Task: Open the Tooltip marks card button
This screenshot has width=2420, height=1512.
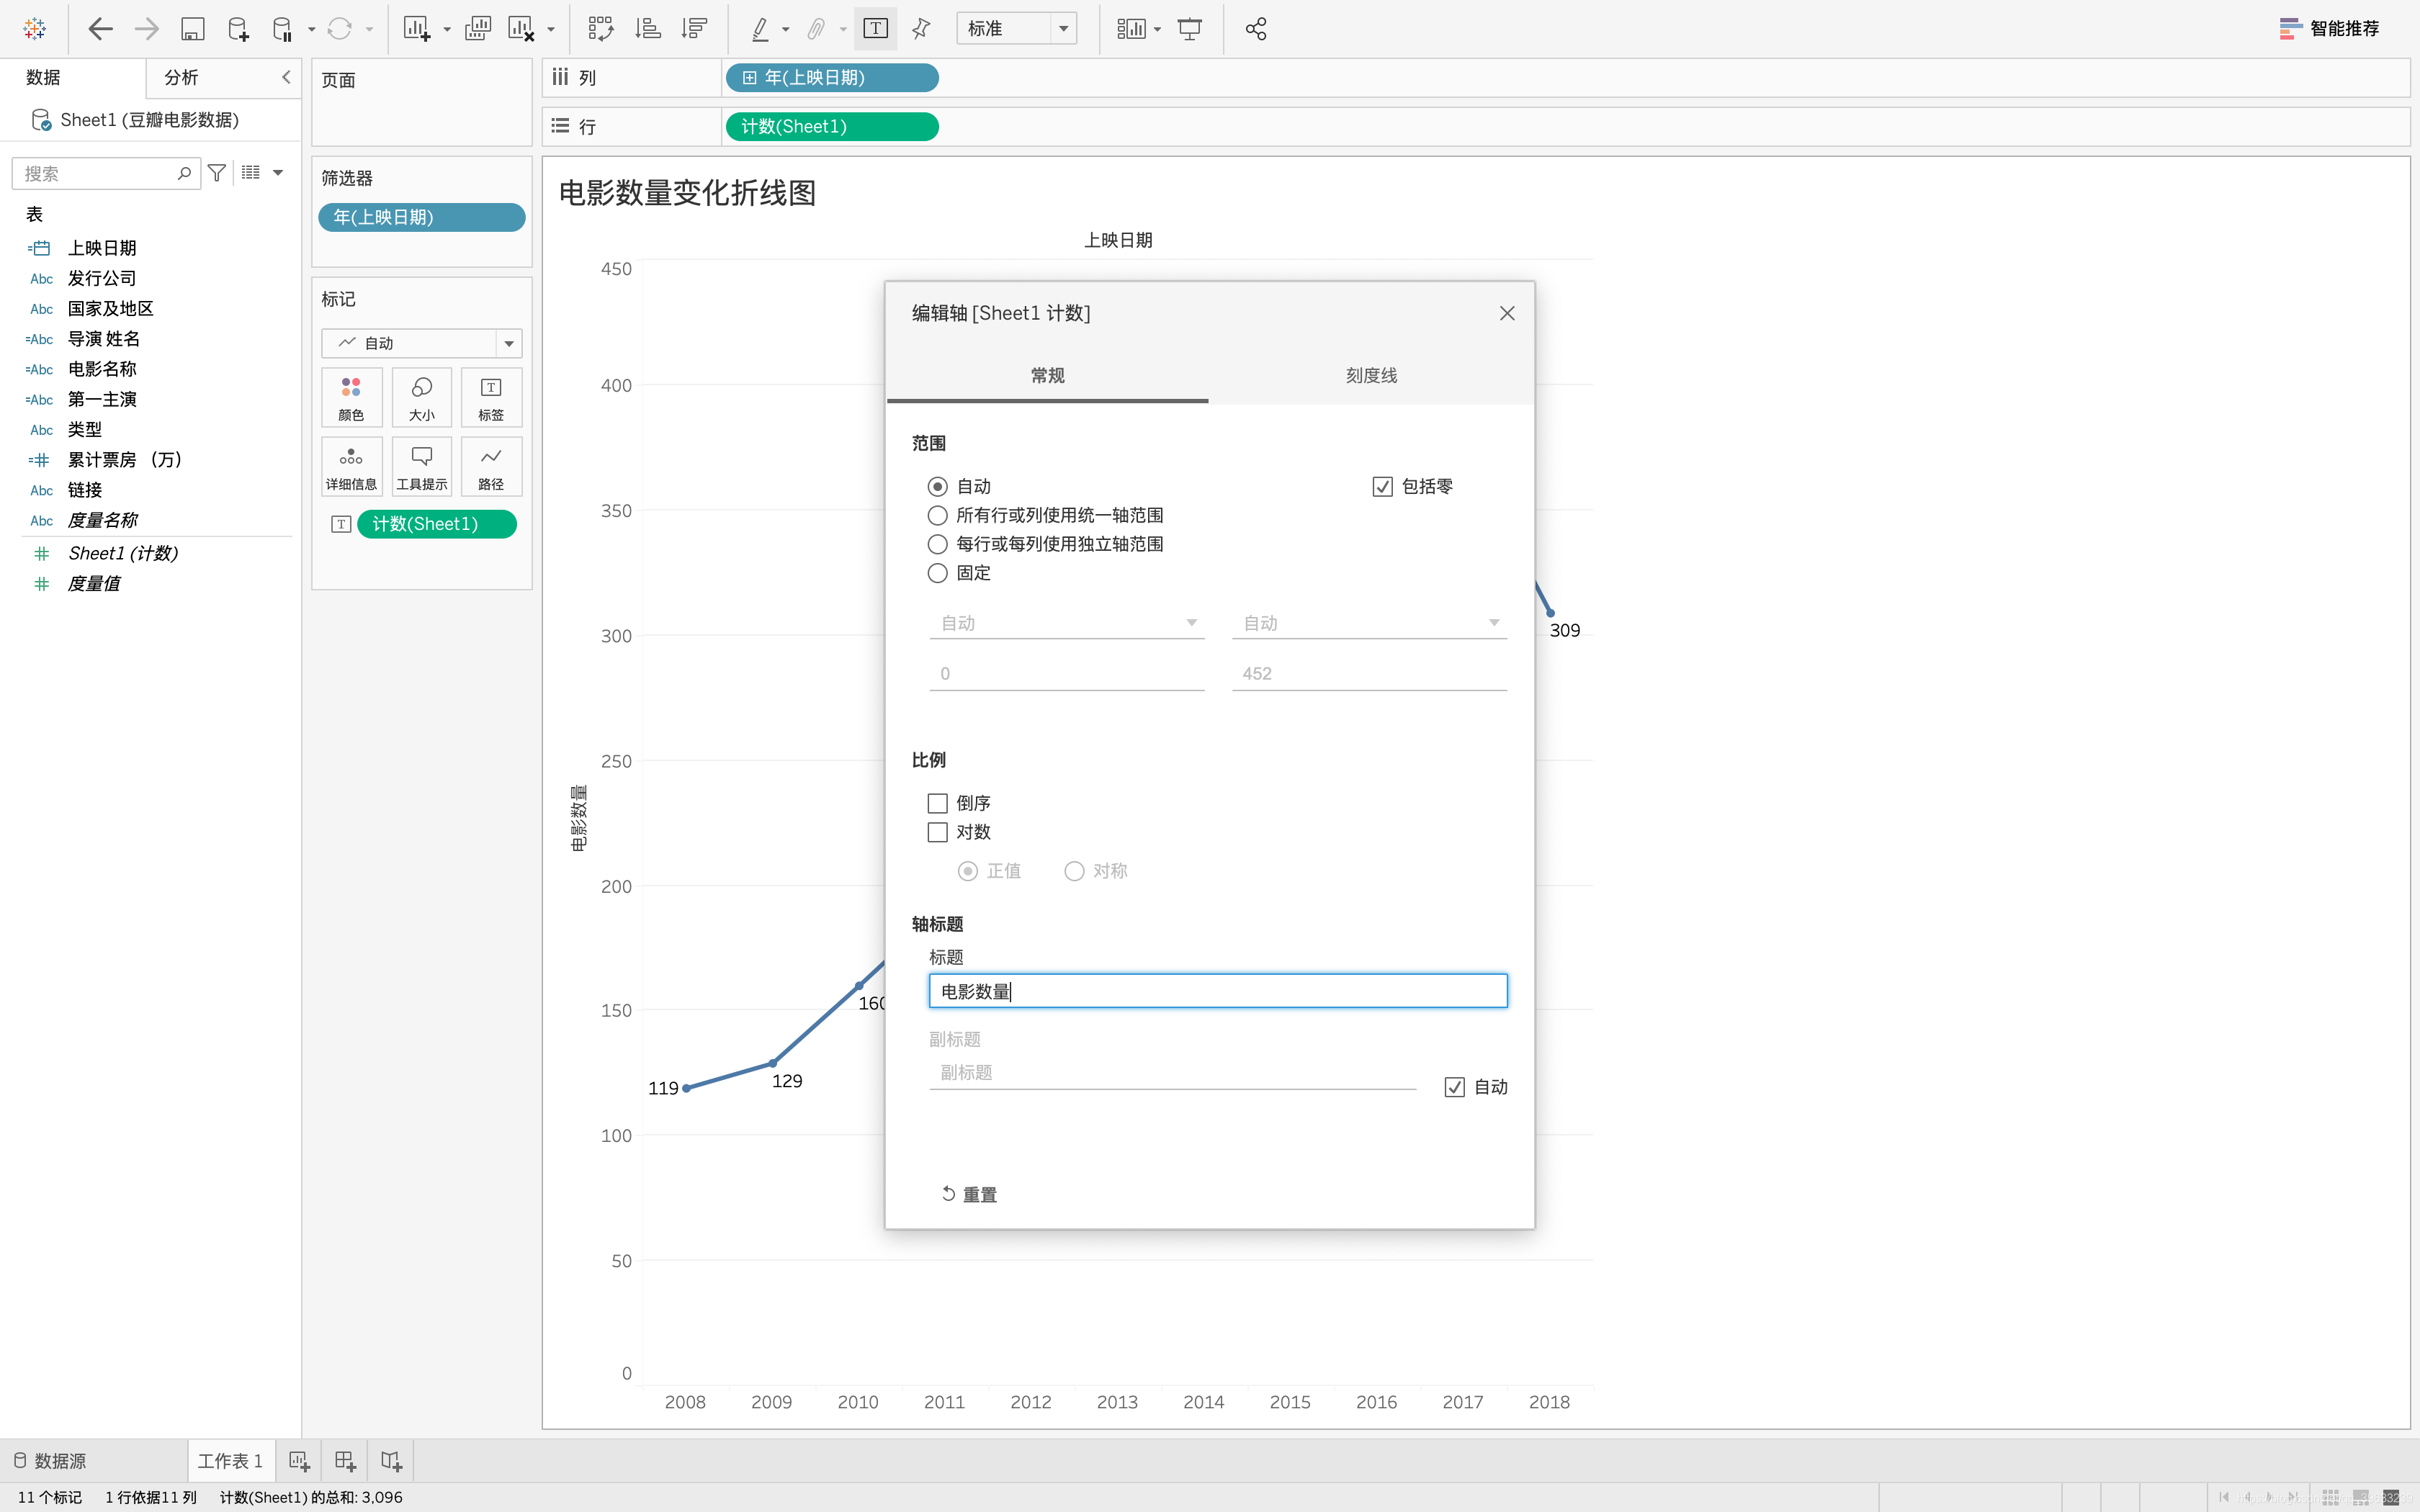Action: click(x=421, y=466)
